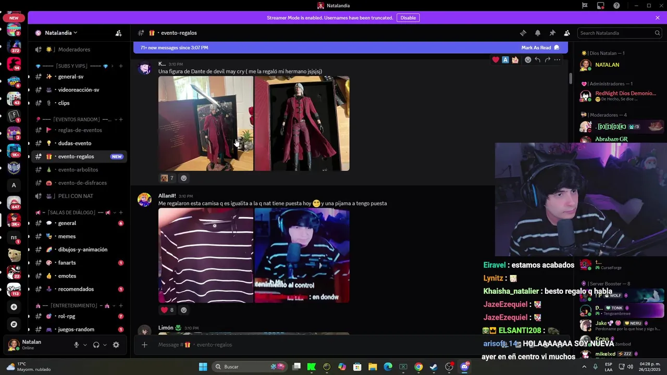
Task: Join Moderadores voice channel
Action: pyautogui.click(x=79, y=49)
